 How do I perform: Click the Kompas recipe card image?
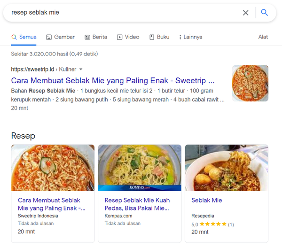[140, 167]
